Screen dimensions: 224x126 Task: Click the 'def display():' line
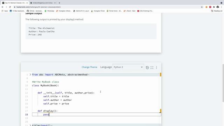[x=48, y=111]
